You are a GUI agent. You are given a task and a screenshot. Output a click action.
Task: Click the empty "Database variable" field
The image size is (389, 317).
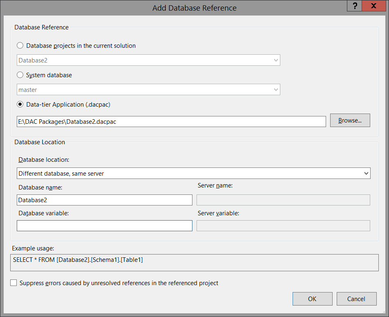pos(104,225)
